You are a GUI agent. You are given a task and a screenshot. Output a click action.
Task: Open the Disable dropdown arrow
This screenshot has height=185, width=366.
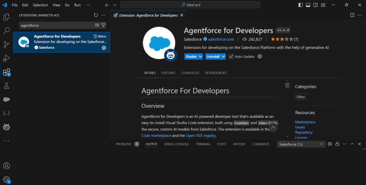click(x=200, y=57)
